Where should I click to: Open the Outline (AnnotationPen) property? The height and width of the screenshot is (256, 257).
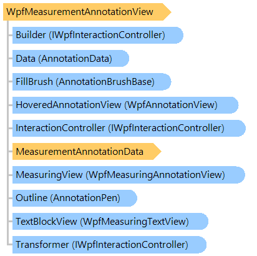click(x=75, y=198)
